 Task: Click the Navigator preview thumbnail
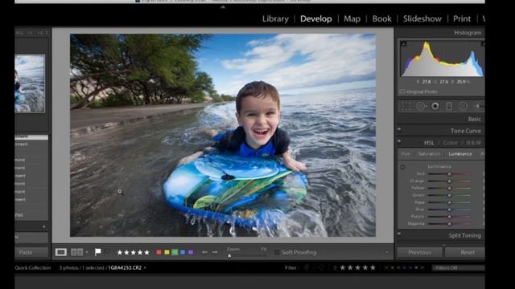[x=30, y=83]
